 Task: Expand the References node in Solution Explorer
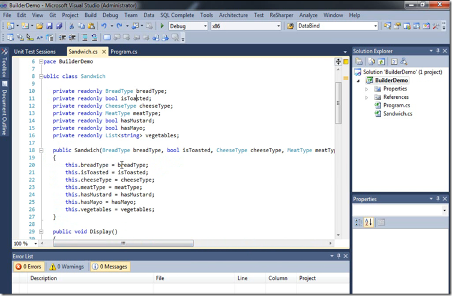(x=366, y=98)
